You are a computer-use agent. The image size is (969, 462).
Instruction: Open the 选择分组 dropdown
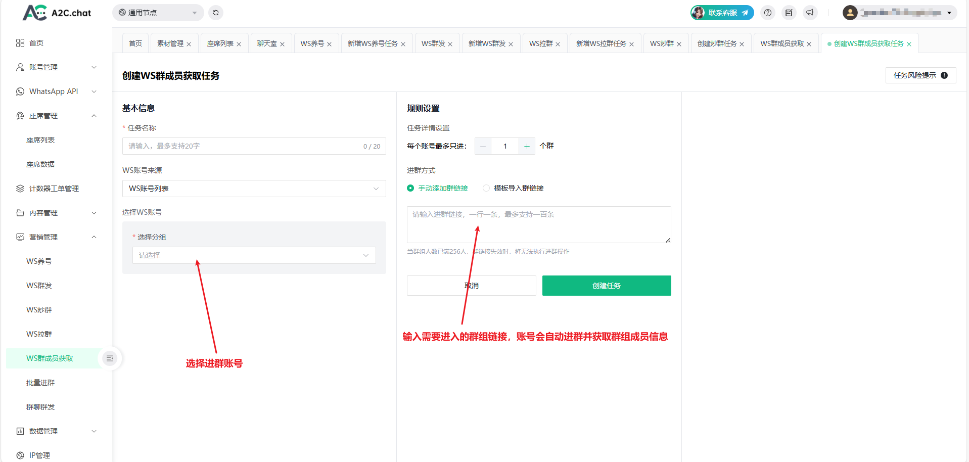(254, 255)
